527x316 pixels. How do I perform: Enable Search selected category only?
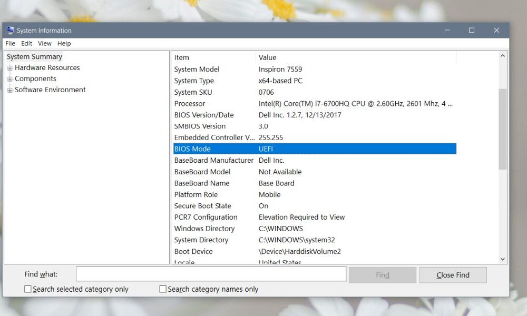27,289
